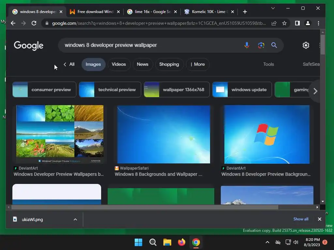Viewport: 334px width, 250px height.
Task: Click the vertical page scrollbar thumb
Action: pos(323,45)
